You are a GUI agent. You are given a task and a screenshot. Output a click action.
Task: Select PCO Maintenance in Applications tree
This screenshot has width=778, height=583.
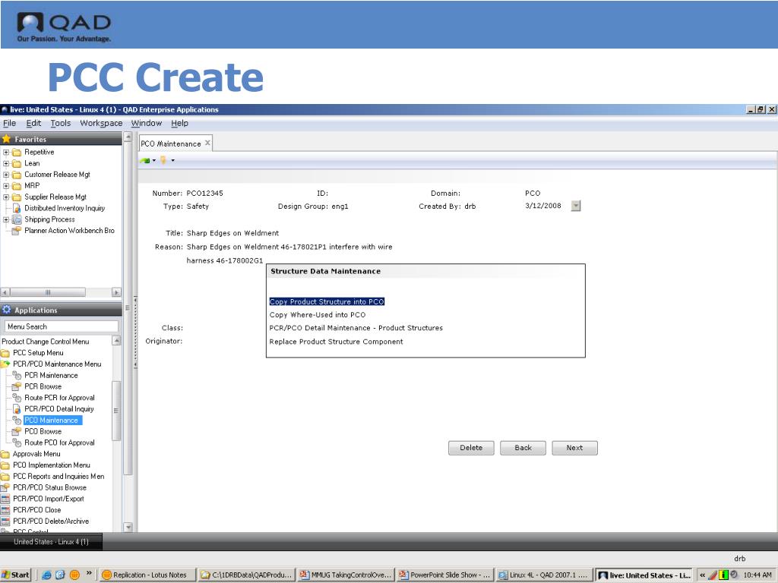point(52,420)
